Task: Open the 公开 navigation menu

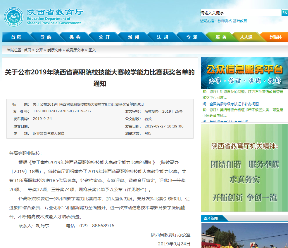Action: (x=104, y=37)
